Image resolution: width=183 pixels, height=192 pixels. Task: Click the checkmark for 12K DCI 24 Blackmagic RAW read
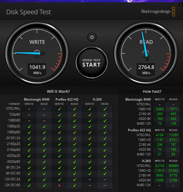click(x=44, y=179)
